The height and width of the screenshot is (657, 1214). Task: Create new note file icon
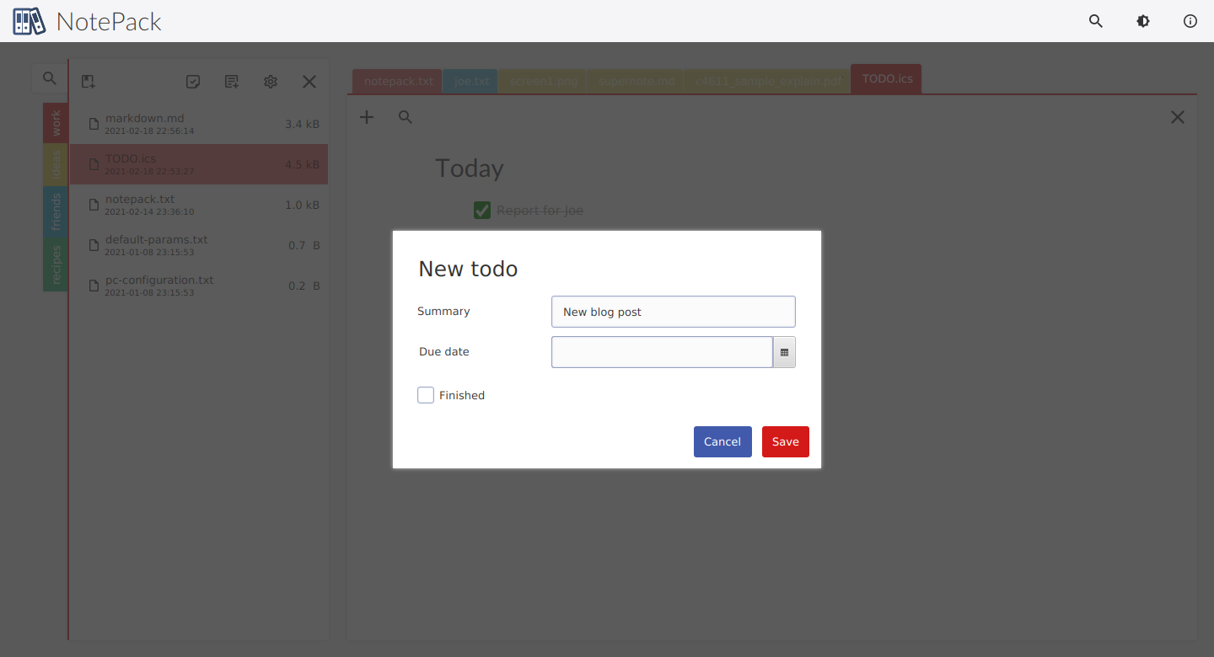point(232,82)
